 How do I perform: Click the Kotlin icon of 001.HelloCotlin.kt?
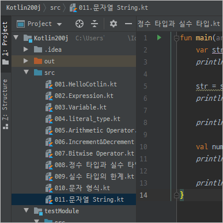tap(49, 85)
